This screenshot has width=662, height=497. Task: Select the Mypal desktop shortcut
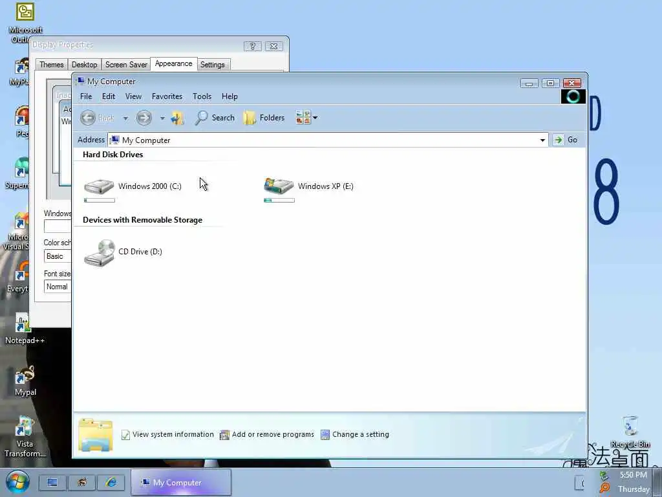25,381
